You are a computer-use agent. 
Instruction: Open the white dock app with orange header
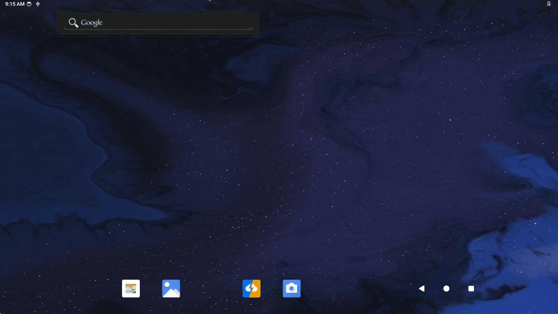(131, 288)
